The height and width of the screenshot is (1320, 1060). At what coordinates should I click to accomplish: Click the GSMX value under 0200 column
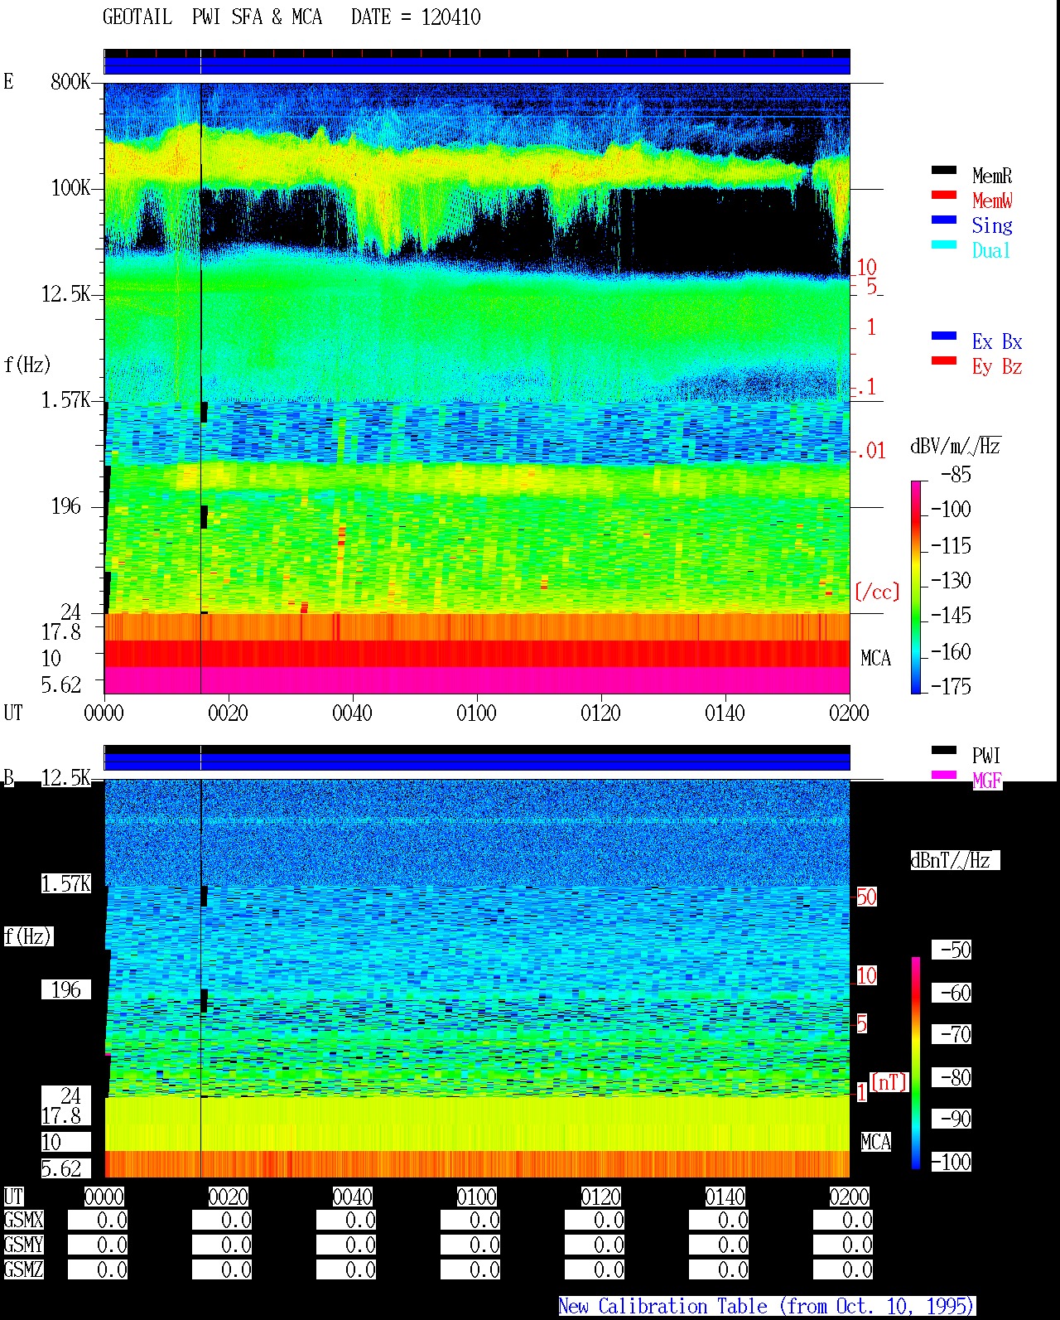843,1220
